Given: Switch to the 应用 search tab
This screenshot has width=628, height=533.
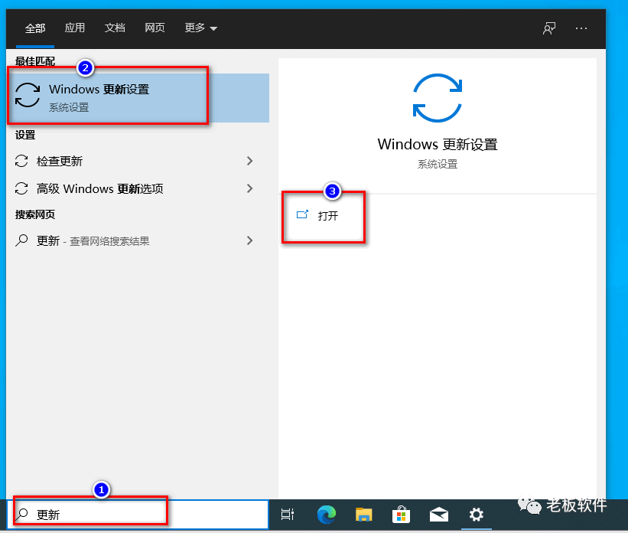Looking at the screenshot, I should pos(75,28).
